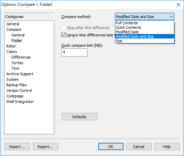Click the Import... button

tap(17, 147)
